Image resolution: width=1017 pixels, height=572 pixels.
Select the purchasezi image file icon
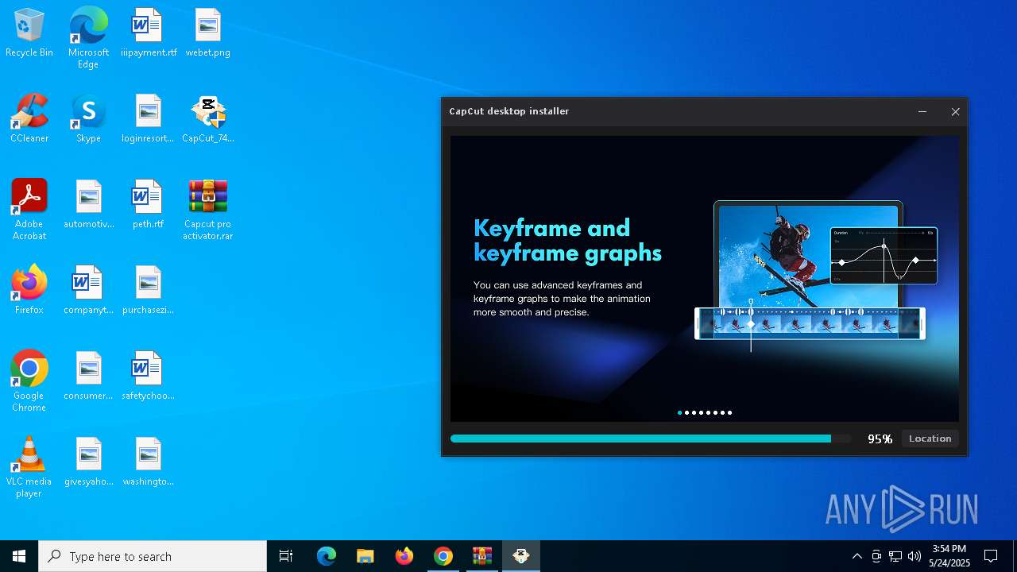[x=148, y=290]
